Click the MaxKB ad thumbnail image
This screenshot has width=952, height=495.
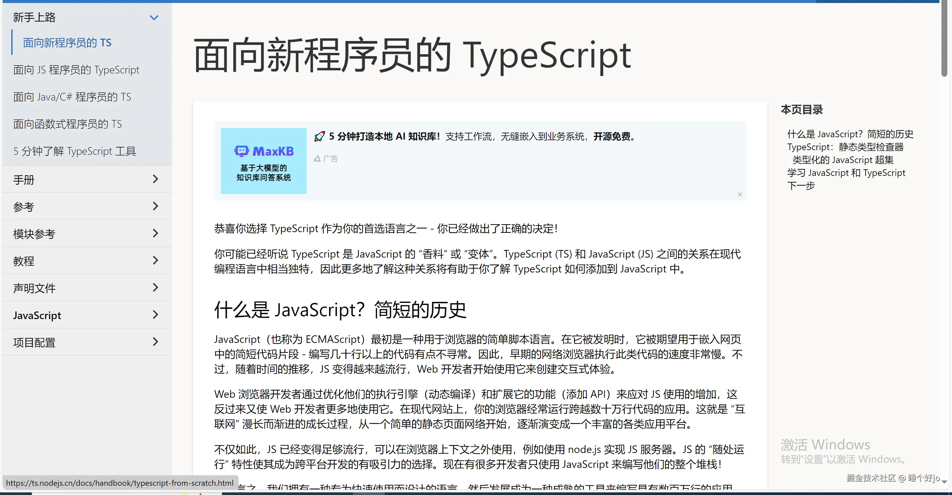pyautogui.click(x=263, y=161)
